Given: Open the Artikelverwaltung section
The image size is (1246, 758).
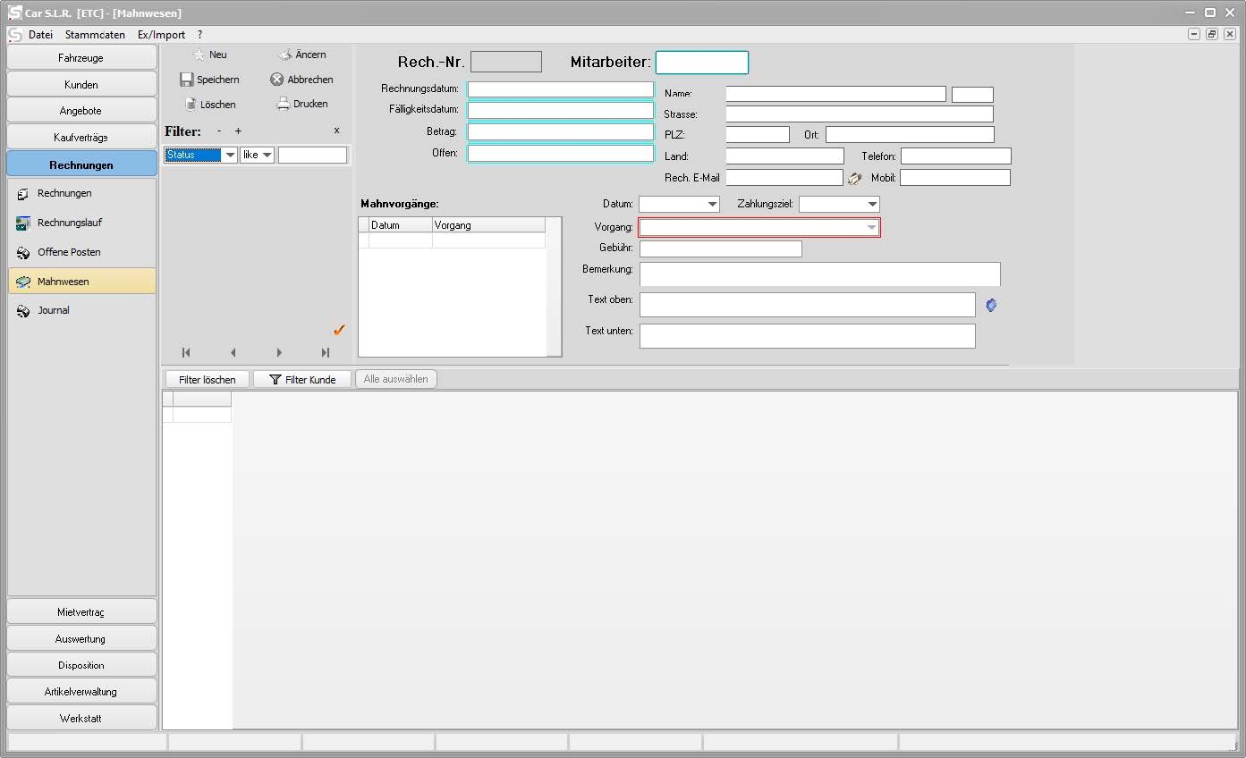Looking at the screenshot, I should 81,692.
